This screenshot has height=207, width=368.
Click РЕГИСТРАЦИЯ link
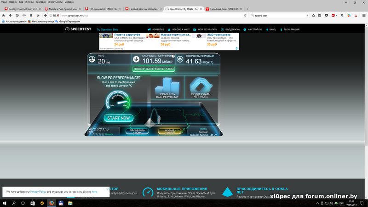pos(290,29)
